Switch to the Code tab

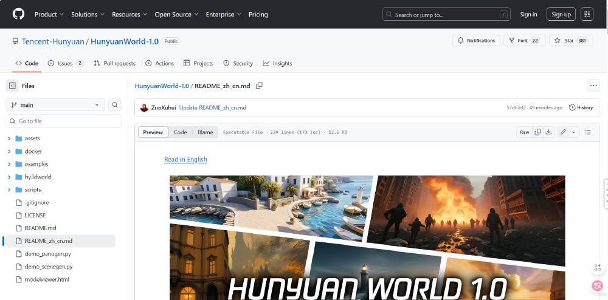tap(27, 63)
